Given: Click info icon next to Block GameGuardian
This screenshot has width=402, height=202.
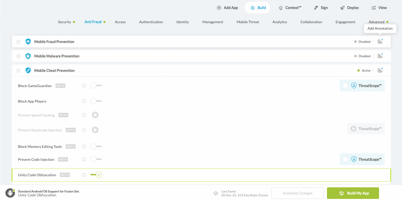Looking at the screenshot, I should coord(84,86).
